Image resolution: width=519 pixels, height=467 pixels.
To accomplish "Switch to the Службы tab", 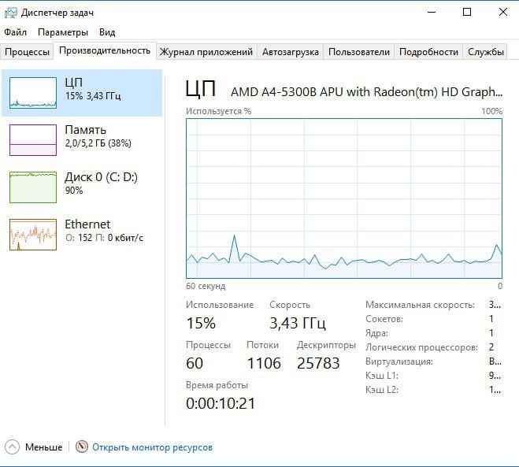I will click(486, 52).
